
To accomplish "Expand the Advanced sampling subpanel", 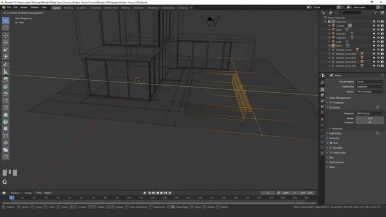I will 337,128.
